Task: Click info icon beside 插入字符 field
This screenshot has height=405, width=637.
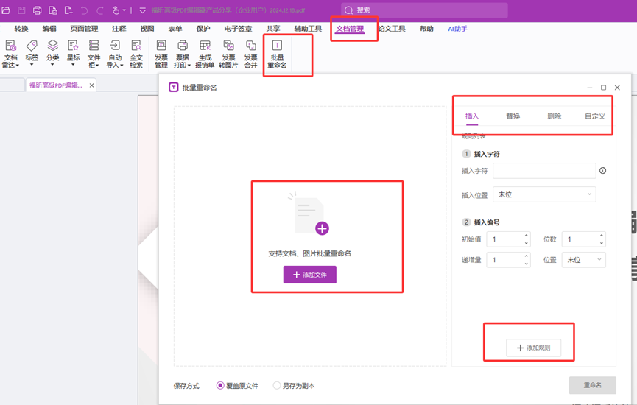Action: coord(602,171)
